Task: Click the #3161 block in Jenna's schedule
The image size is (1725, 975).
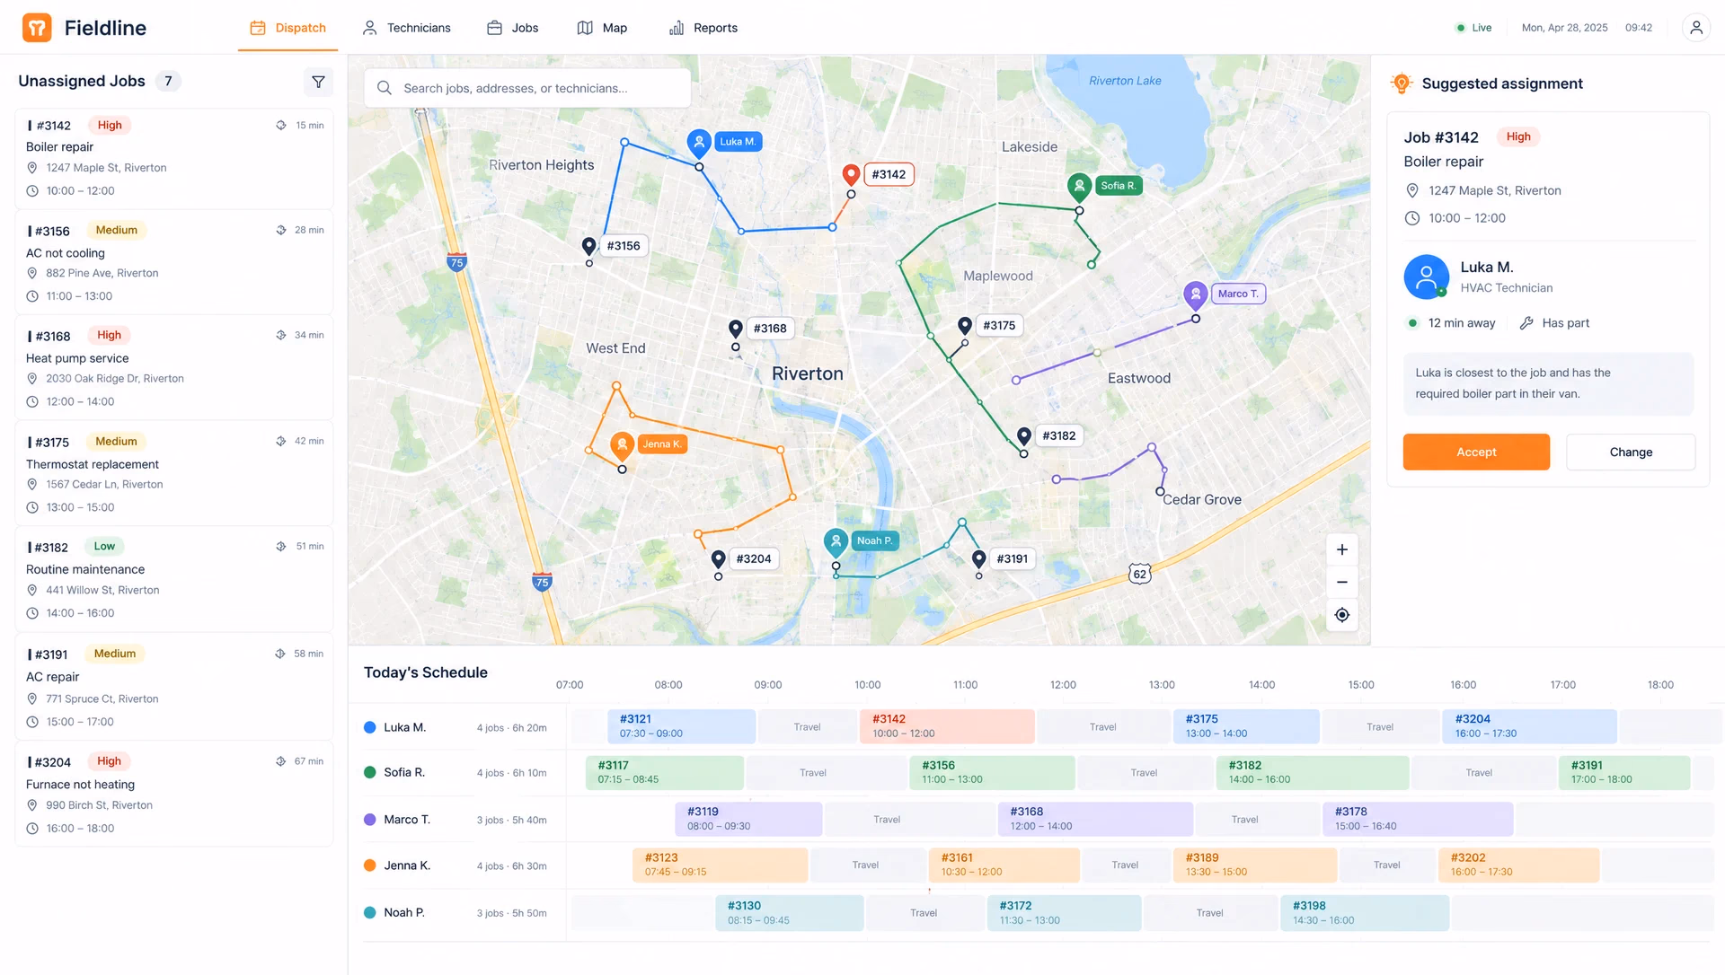Action: [x=1004, y=865]
